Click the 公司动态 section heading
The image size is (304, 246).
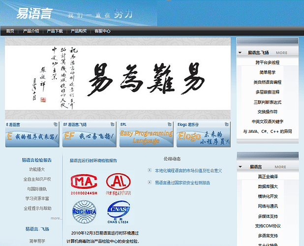172,159
